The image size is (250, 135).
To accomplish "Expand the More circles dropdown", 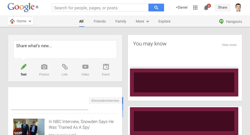I will (x=142, y=21).
